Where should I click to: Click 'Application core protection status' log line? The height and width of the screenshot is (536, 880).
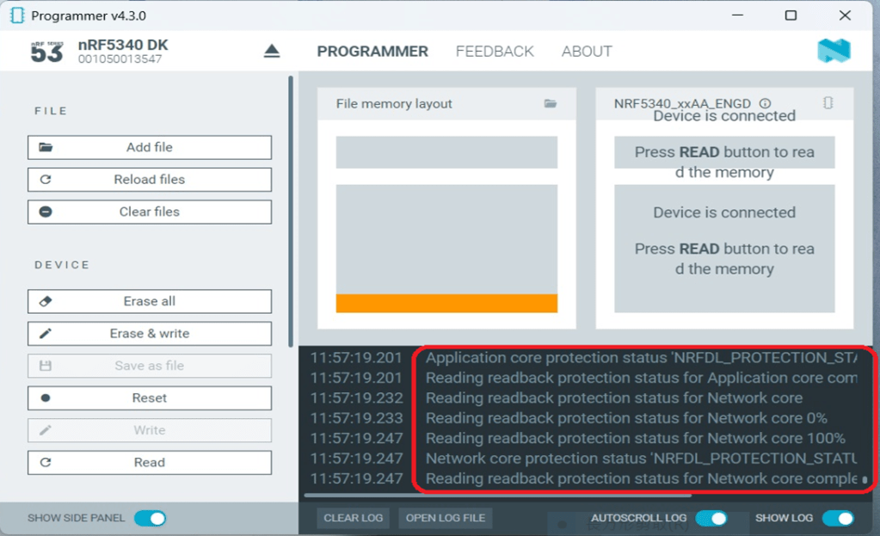coord(642,358)
